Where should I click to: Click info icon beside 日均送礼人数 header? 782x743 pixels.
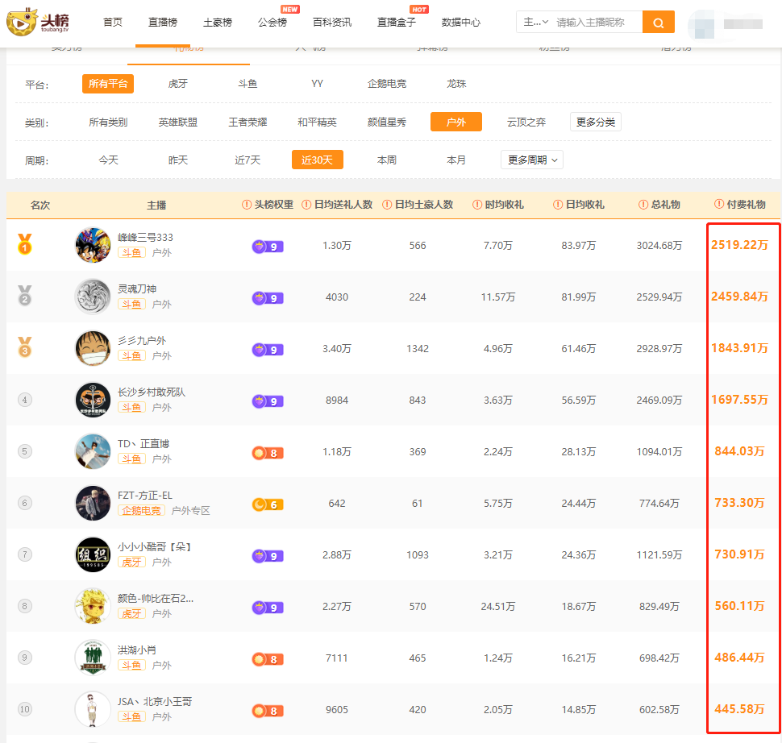pyautogui.click(x=306, y=205)
